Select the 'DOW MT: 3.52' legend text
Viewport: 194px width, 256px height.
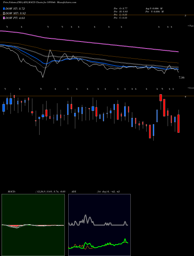16,14
